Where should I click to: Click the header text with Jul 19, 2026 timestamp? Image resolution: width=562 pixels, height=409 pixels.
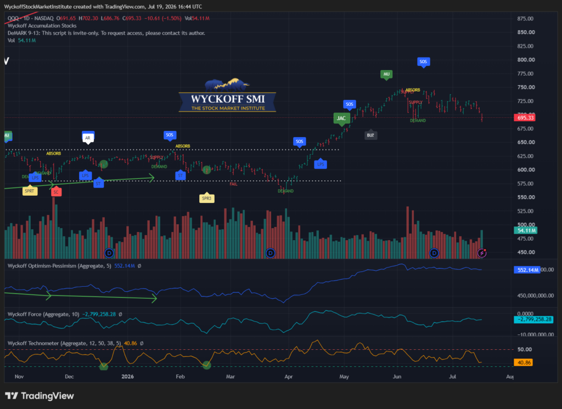click(x=103, y=7)
